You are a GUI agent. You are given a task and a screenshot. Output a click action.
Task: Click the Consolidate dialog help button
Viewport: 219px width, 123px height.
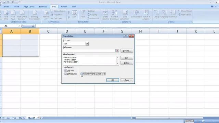[x=126, y=36]
